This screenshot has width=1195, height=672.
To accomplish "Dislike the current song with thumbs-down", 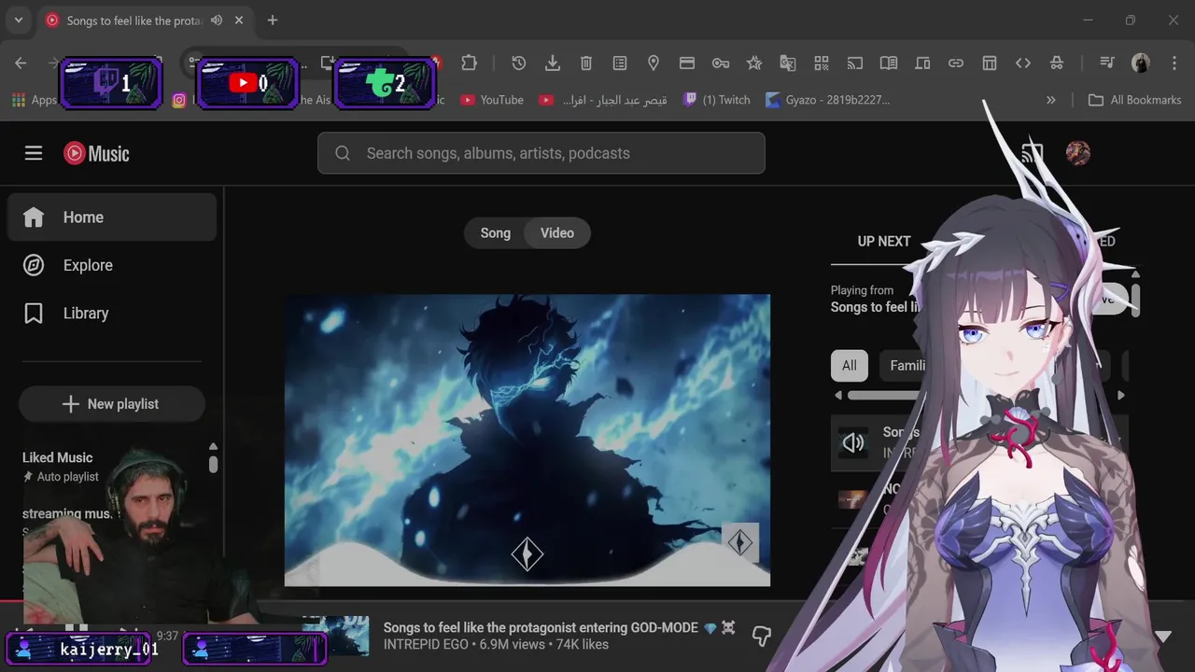I will coord(762,636).
